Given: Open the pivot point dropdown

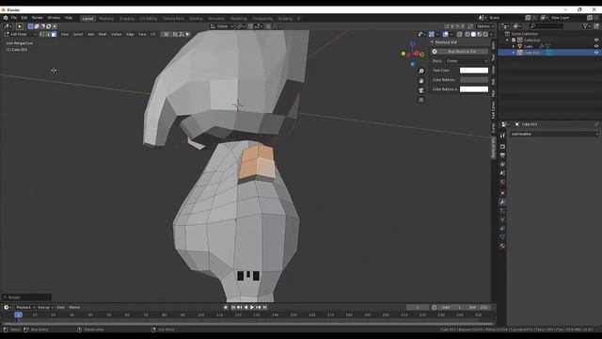Looking at the screenshot, I should coord(241,26).
